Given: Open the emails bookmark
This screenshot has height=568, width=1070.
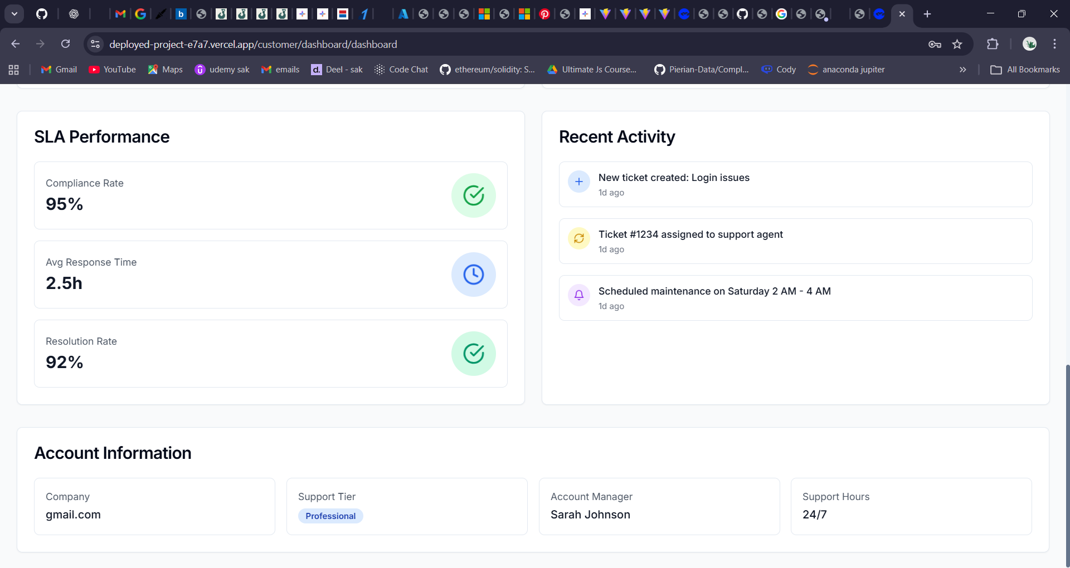Looking at the screenshot, I should (280, 70).
